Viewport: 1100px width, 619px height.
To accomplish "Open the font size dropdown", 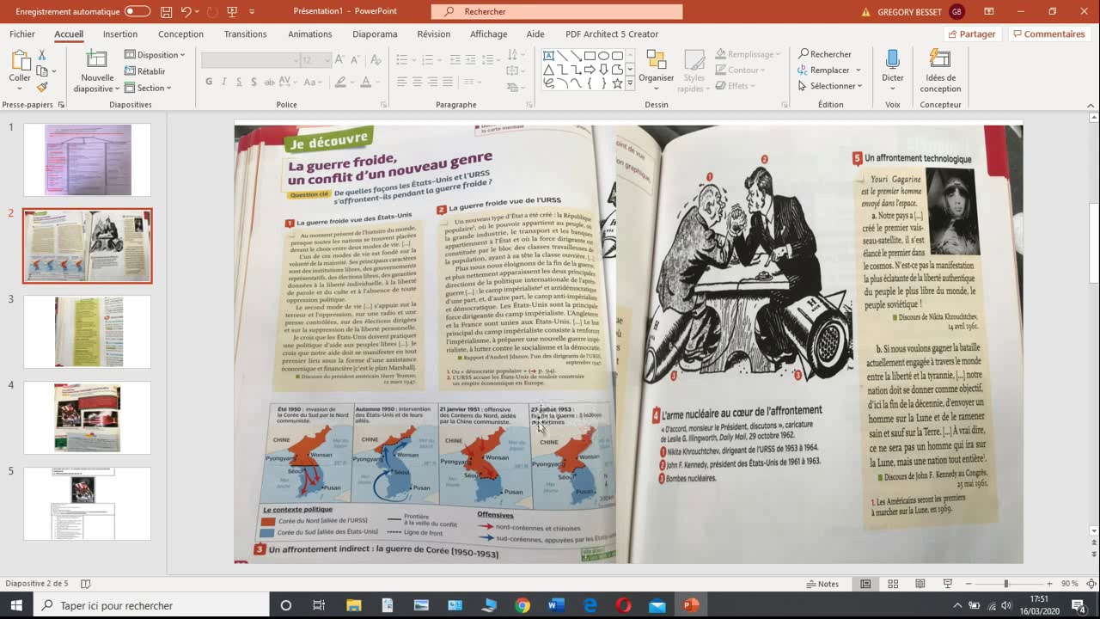I will tap(327, 60).
